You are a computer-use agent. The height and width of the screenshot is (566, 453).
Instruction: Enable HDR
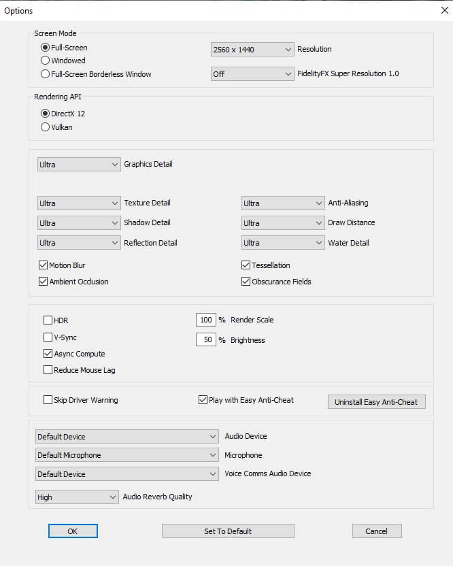(48, 320)
